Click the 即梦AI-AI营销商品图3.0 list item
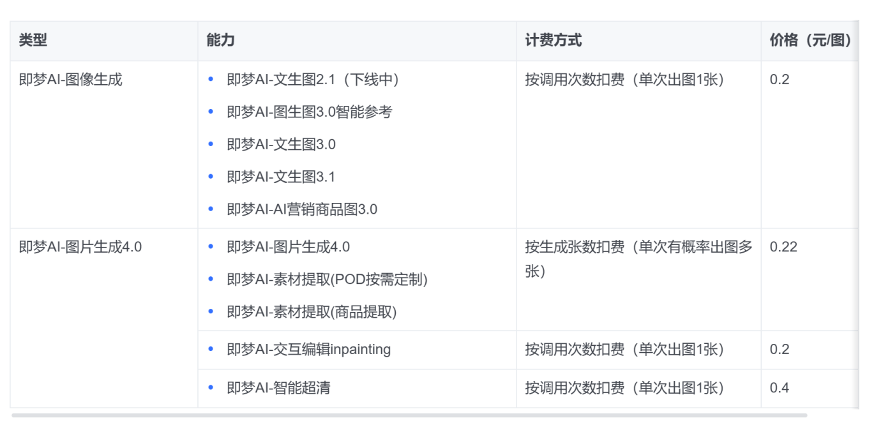 [302, 209]
